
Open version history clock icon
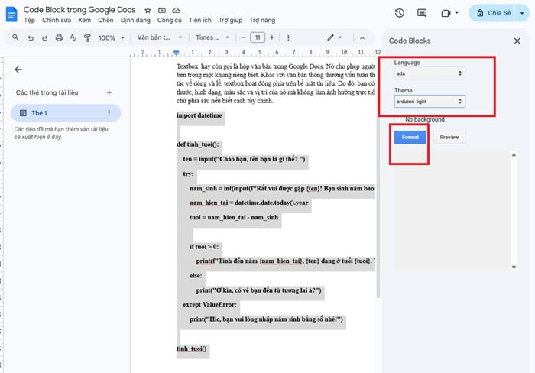point(400,13)
